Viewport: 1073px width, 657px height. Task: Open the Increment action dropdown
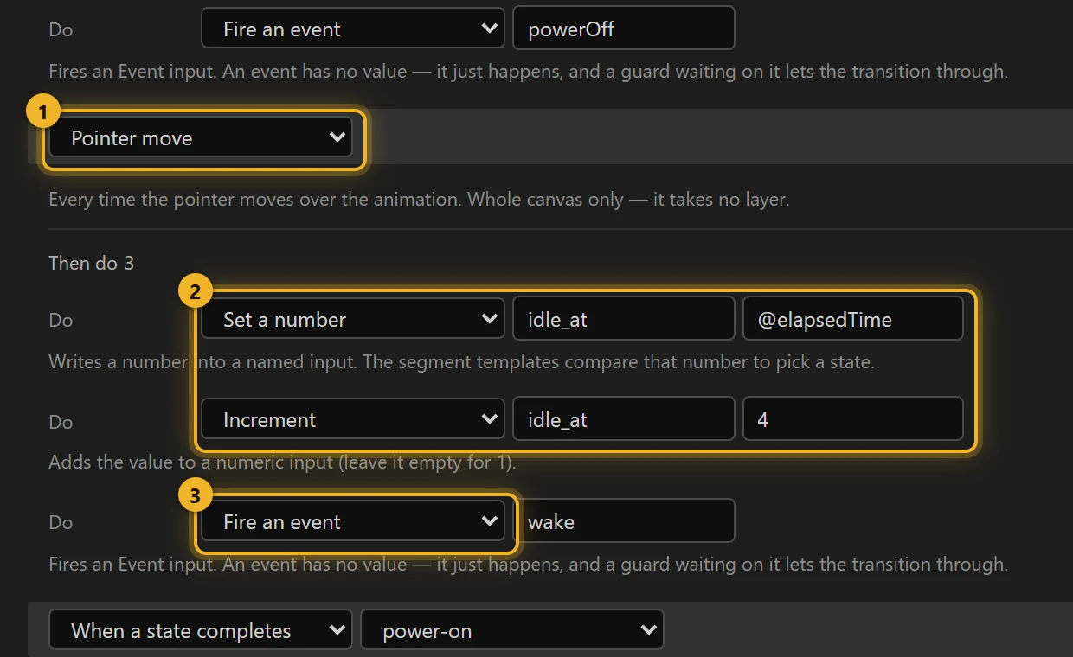[x=353, y=419]
